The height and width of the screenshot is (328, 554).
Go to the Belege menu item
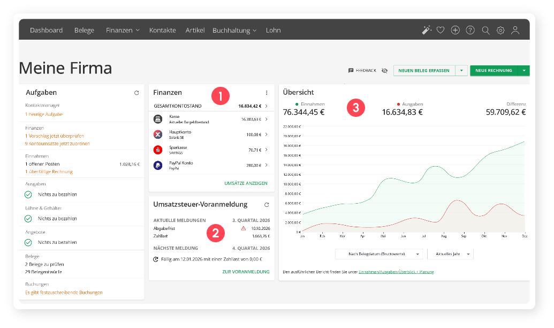[84, 31]
